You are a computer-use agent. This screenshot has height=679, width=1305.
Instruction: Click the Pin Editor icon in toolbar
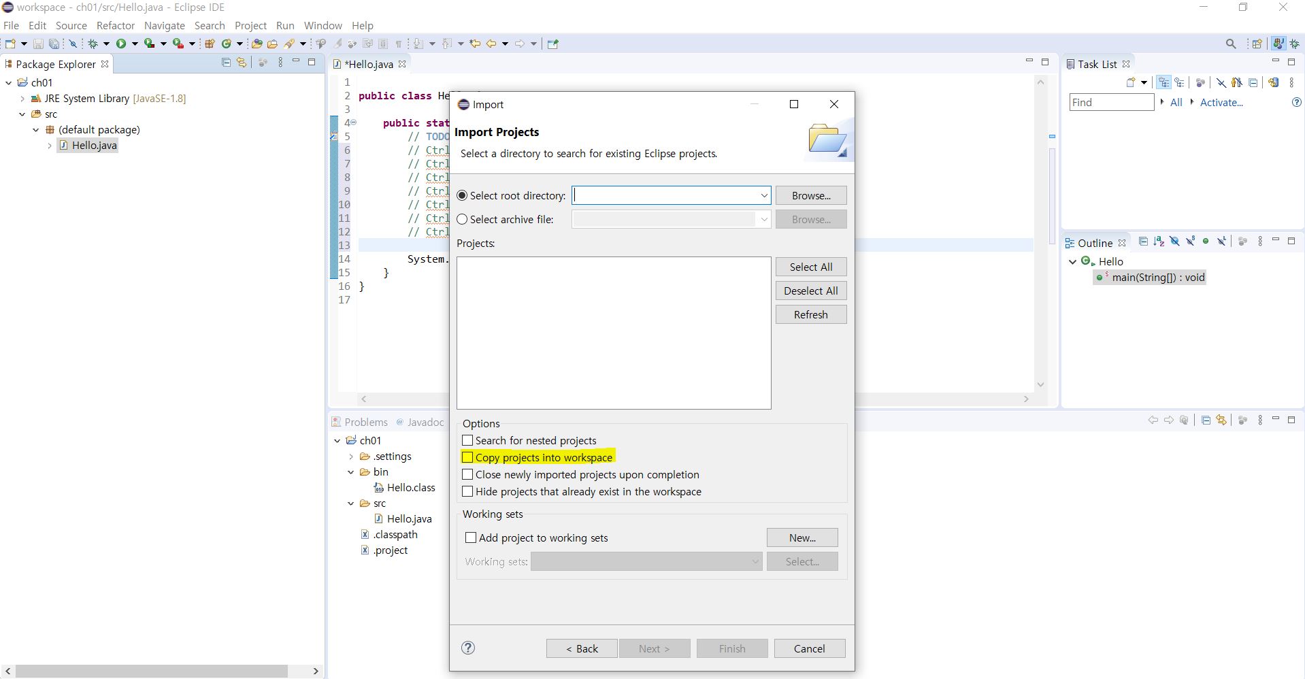553,44
